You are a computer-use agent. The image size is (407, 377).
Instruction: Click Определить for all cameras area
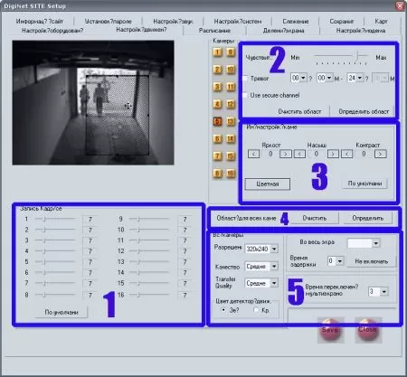point(368,218)
